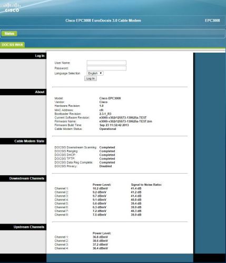The width and height of the screenshot is (226, 263).
Task: Click downstream Channel 4 power 9.1 dBmV
Action: coord(100,200)
